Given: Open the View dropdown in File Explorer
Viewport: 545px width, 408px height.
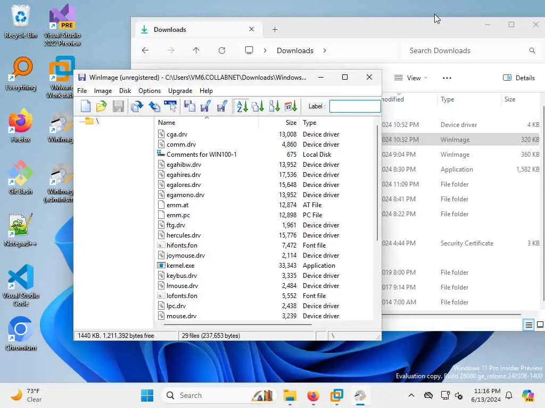Looking at the screenshot, I should [410, 78].
